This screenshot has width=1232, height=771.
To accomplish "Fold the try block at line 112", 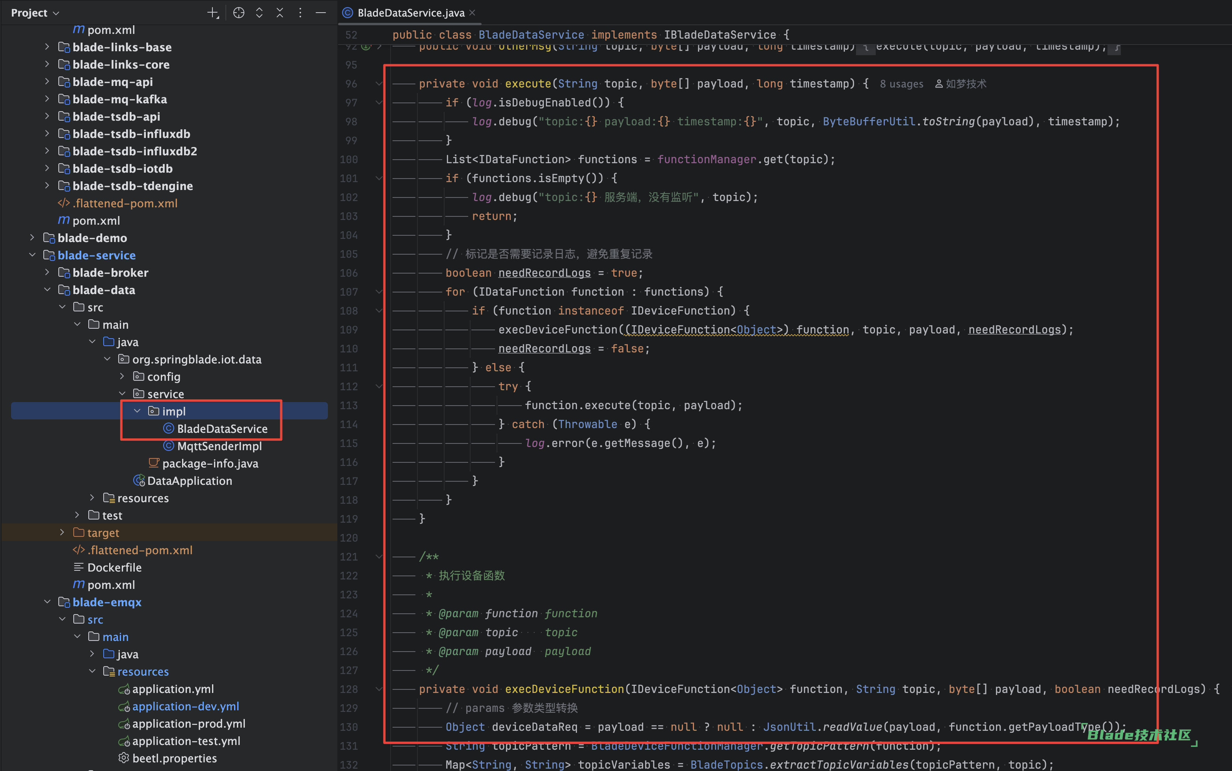I will 379,386.
